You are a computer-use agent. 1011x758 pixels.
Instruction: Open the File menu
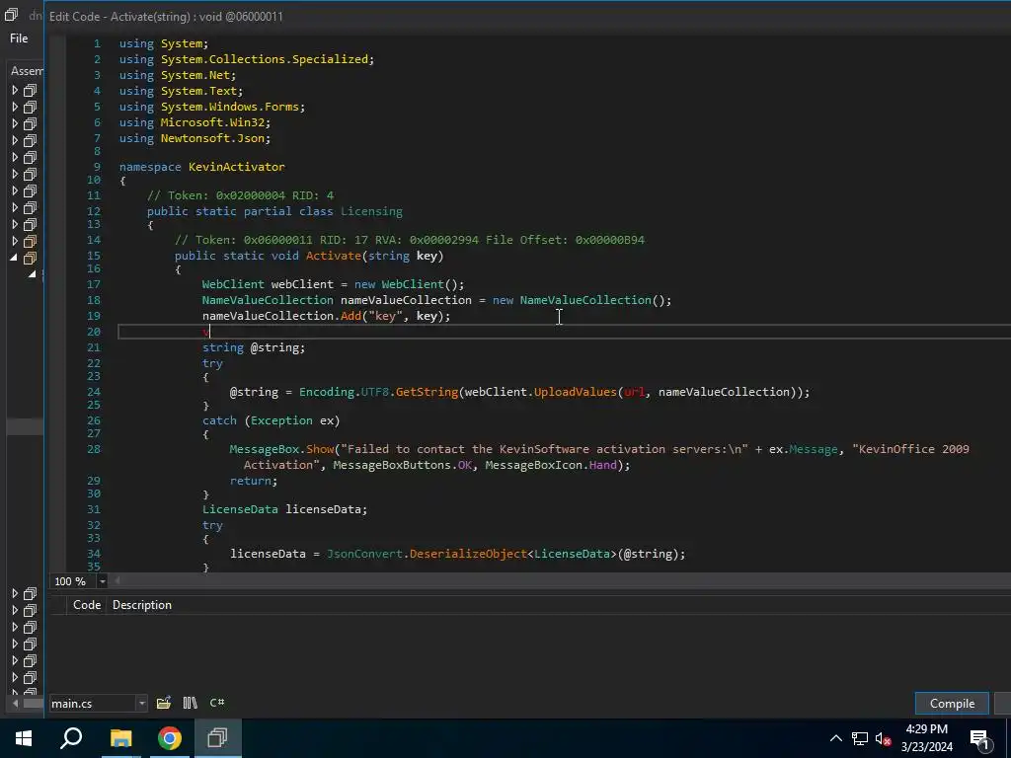(x=19, y=38)
